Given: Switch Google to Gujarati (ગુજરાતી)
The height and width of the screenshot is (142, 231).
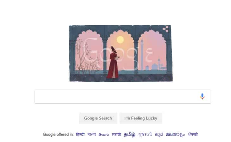Looking at the screenshot, I should pyautogui.click(x=145, y=134).
